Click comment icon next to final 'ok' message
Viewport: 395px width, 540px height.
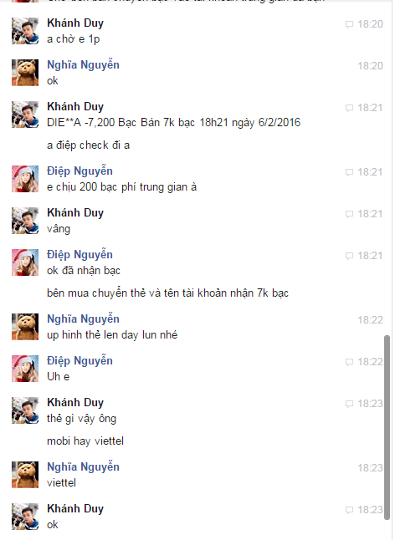click(349, 510)
